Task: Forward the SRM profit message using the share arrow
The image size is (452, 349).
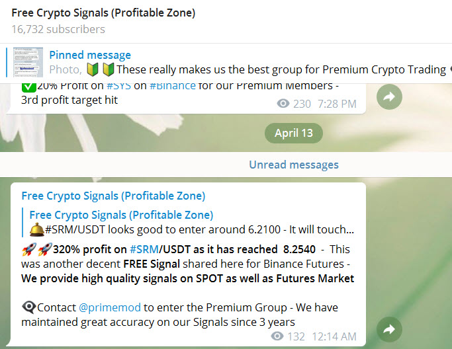Action: (389, 329)
